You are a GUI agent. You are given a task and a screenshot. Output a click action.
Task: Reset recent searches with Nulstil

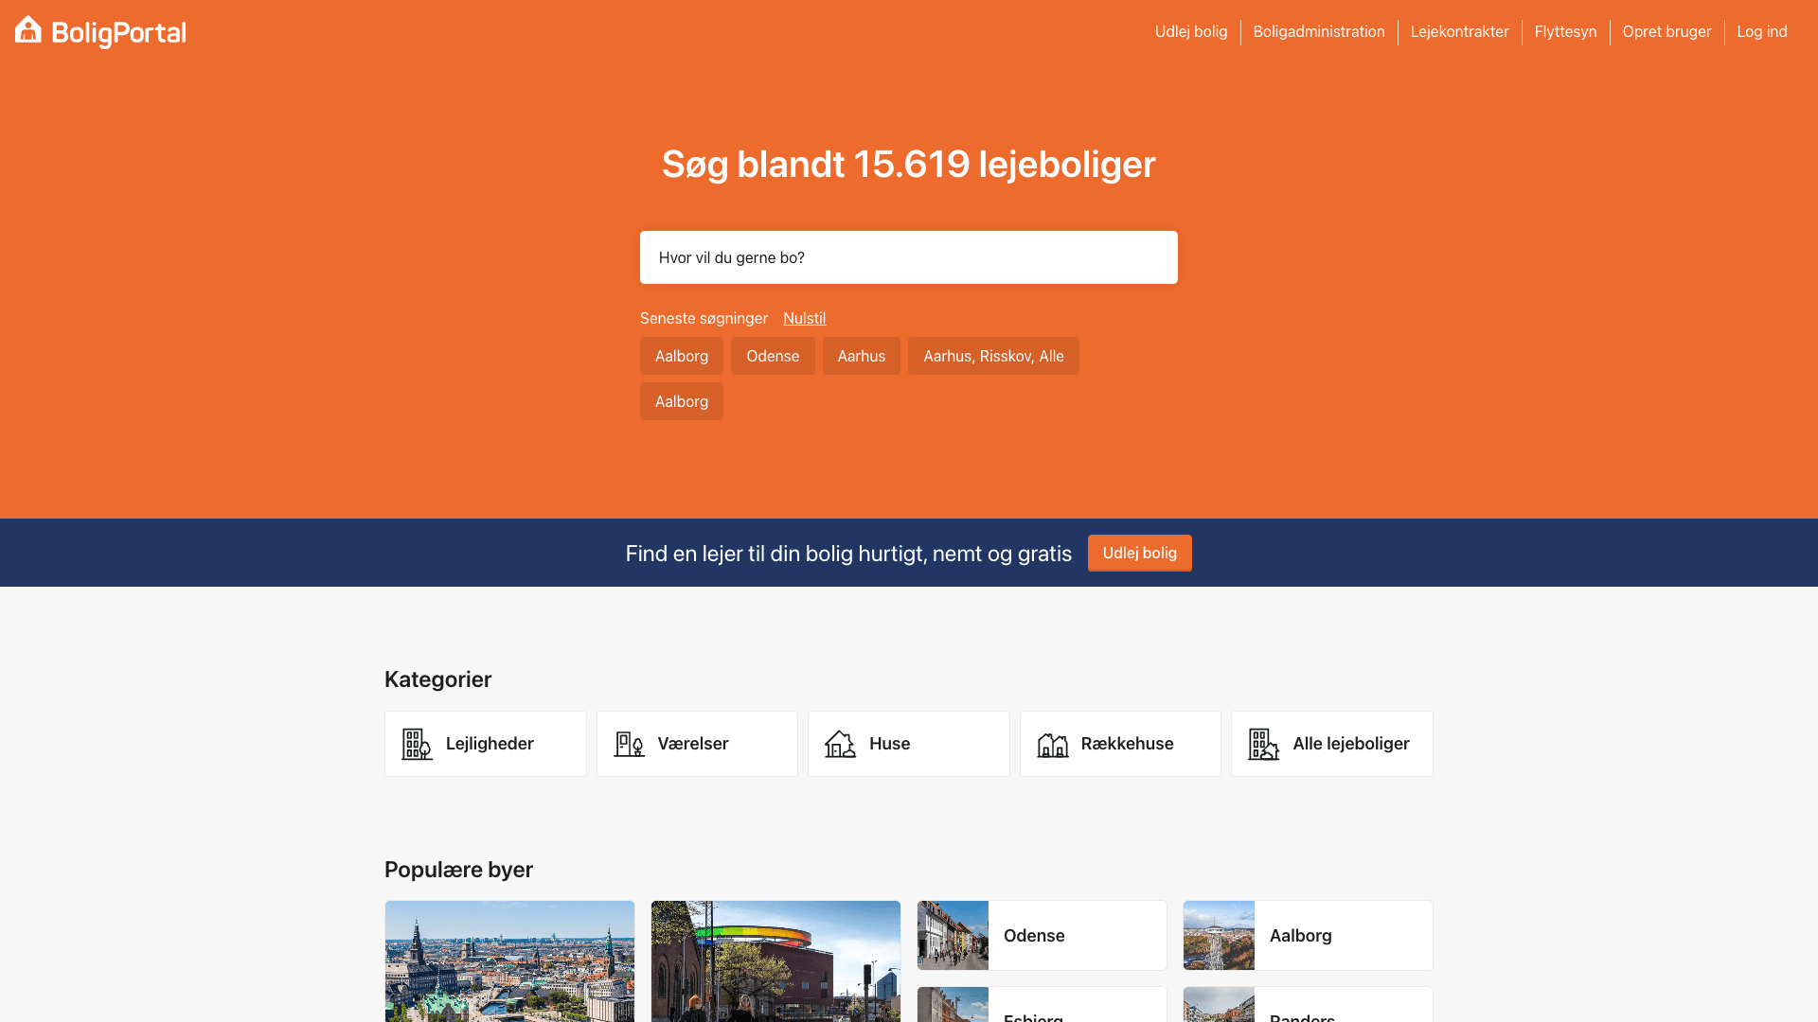[804, 318]
